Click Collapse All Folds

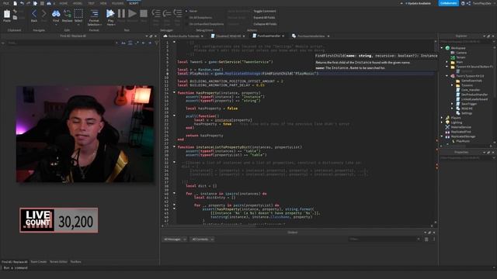(x=265, y=24)
